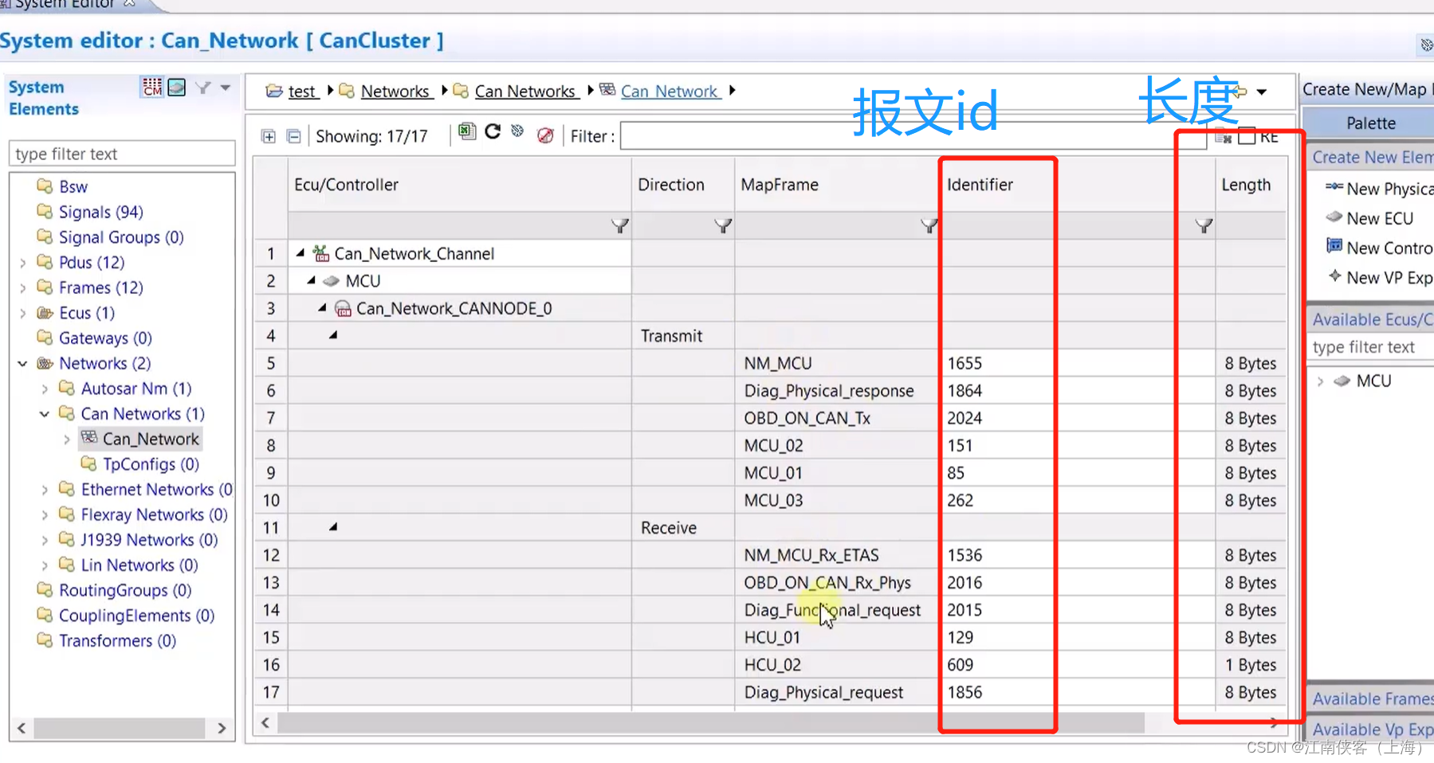1434x763 pixels.
Task: Select the HCU_02 frame cell
Action: tap(836, 665)
